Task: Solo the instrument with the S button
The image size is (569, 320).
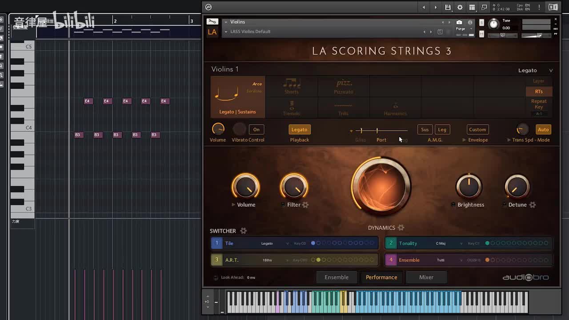Action: point(481,23)
